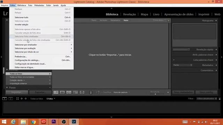
Task: Click the Lr logo identity plate
Action: (6, 14)
